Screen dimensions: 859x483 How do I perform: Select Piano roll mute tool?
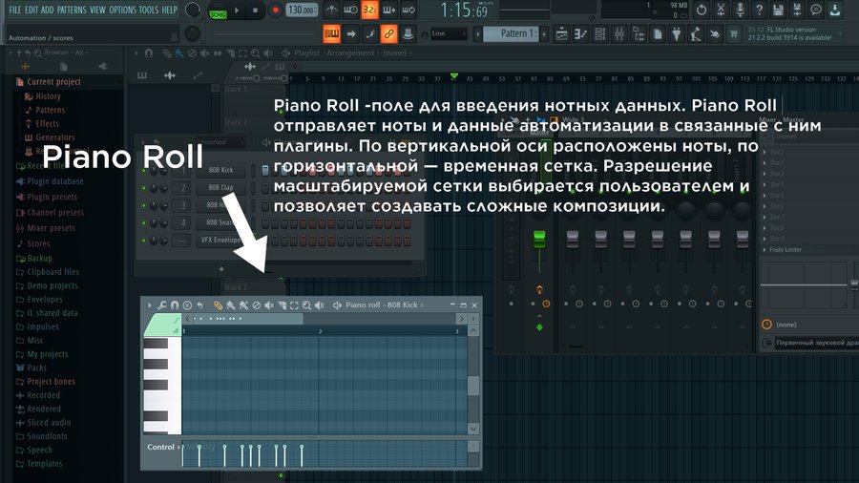click(x=269, y=305)
